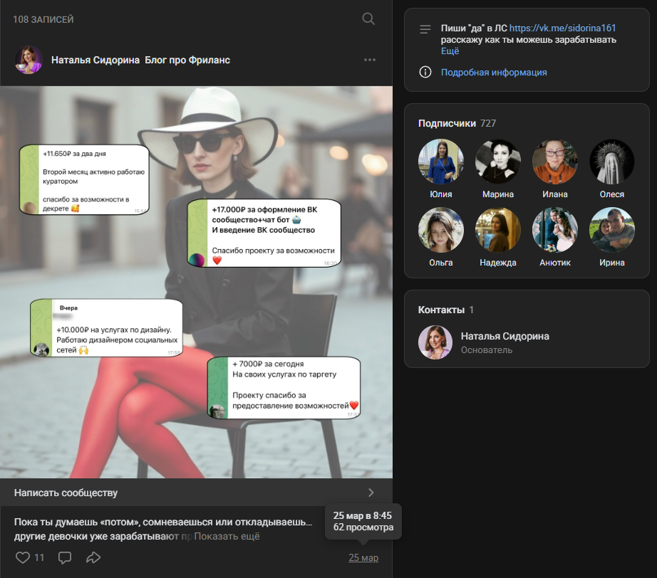Open Подробная информация link
This screenshot has height=578, width=657.
tap(494, 73)
